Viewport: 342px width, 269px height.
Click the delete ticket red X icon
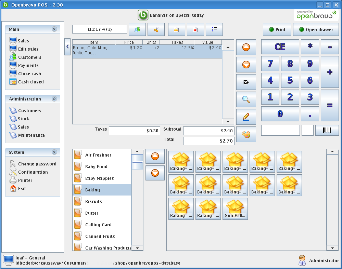click(x=195, y=29)
